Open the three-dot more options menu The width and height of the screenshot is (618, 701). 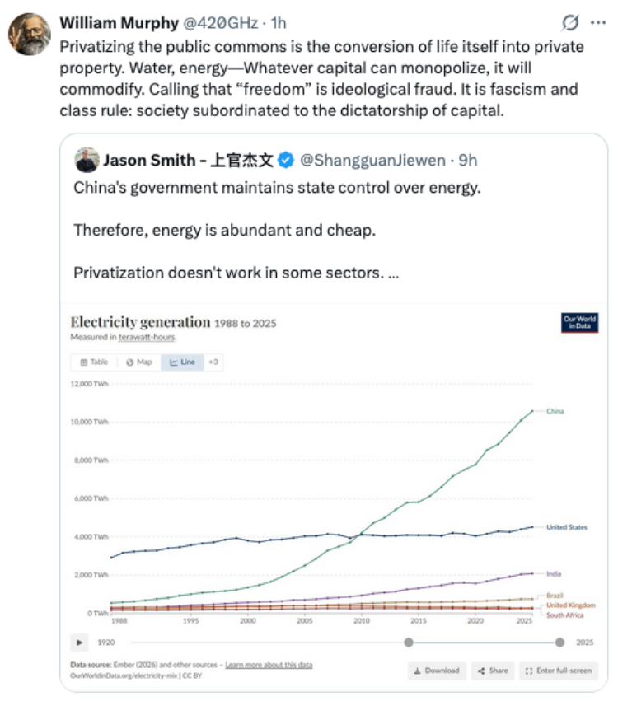tap(598, 22)
